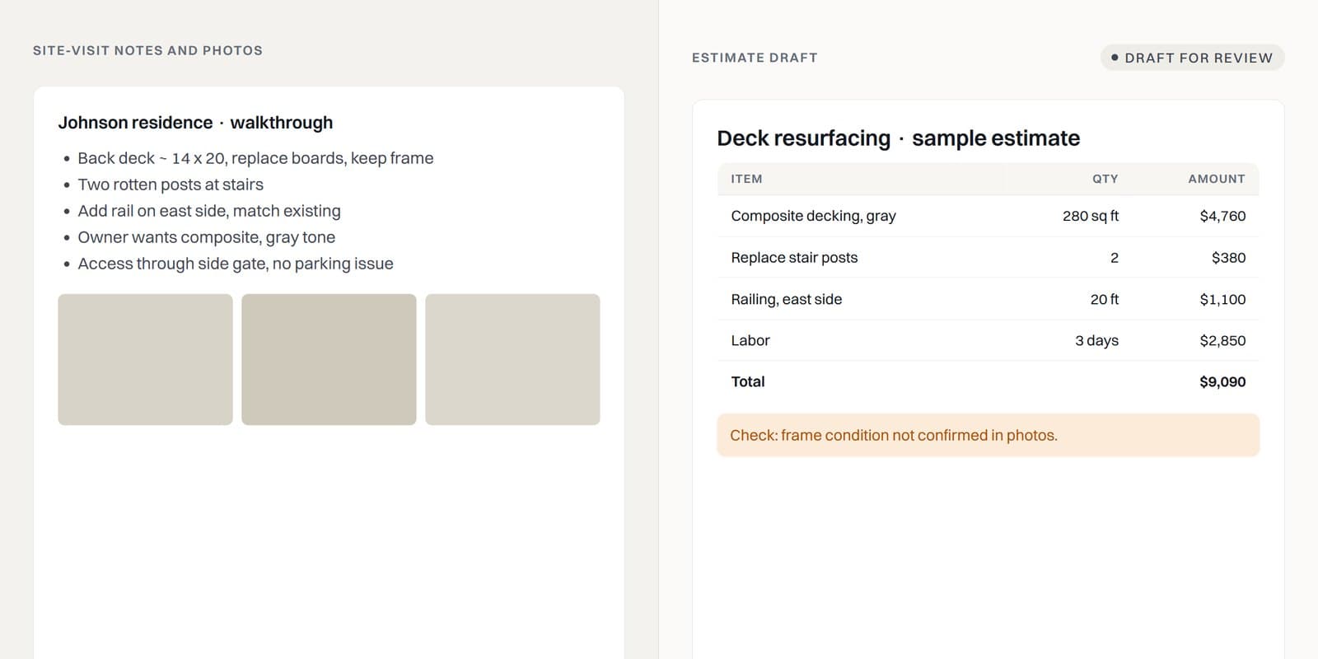This screenshot has height=659, width=1318.
Task: Select the $9,090 total amount
Action: (x=1222, y=381)
